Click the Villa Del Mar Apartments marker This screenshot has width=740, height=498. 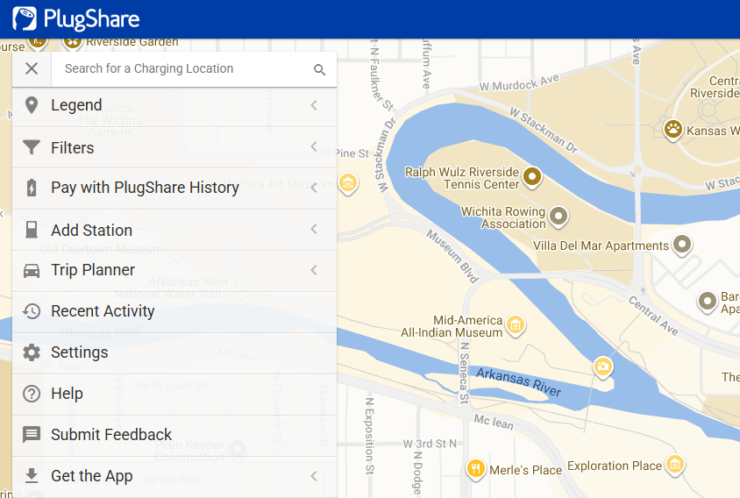point(681,245)
